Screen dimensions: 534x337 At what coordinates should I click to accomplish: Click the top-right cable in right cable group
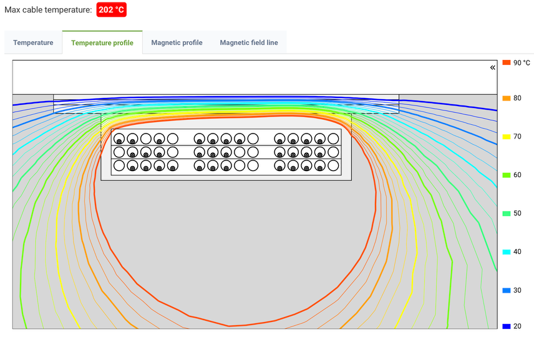click(333, 139)
